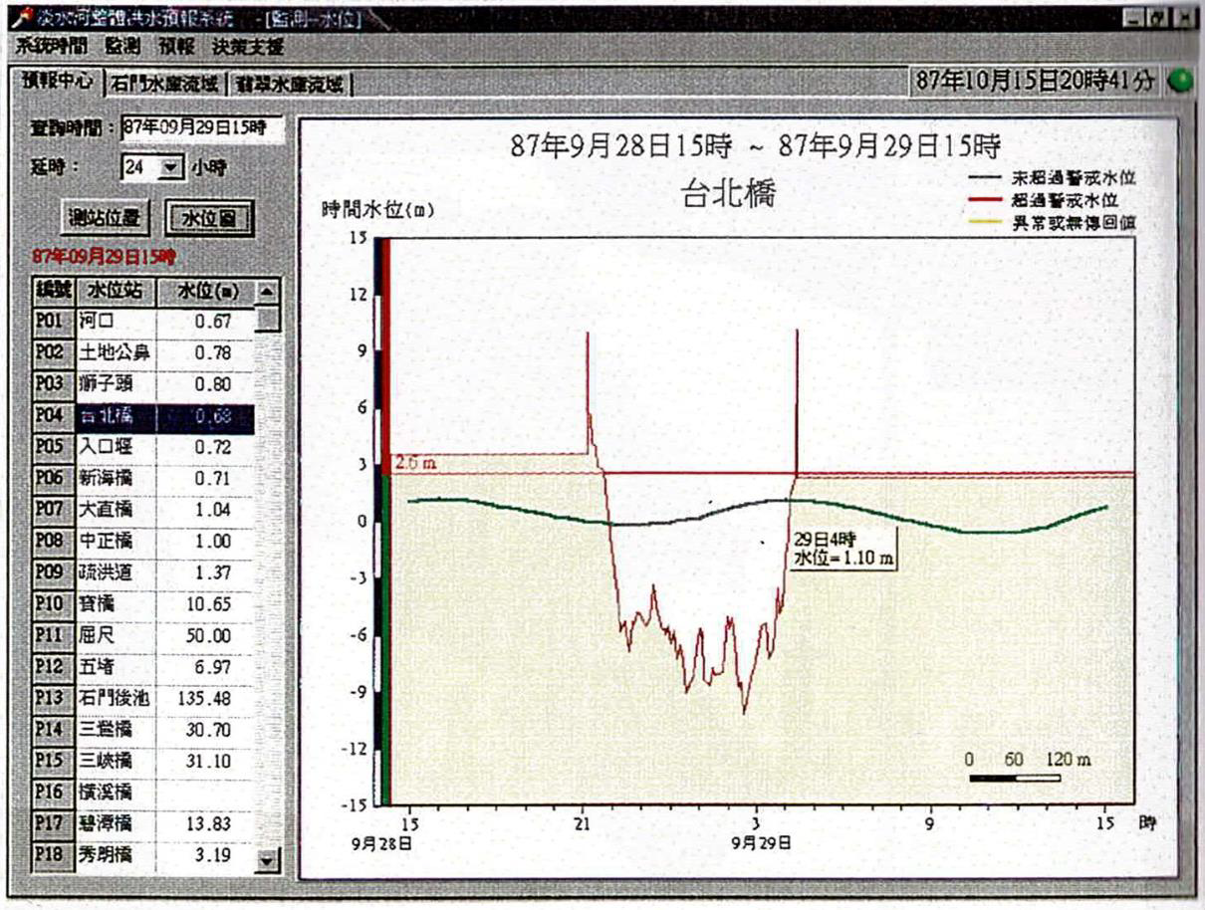
Task: Select station row P01 河口
Action: [x=142, y=321]
